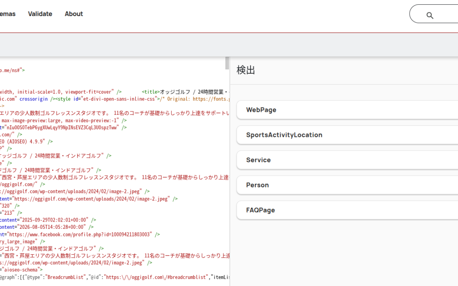Click the "320" value line
458x286 pixels.
click(10, 206)
